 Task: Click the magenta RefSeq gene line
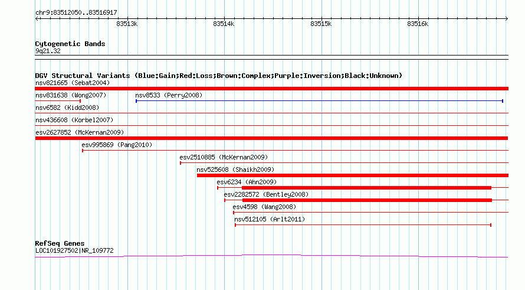tap(271, 256)
